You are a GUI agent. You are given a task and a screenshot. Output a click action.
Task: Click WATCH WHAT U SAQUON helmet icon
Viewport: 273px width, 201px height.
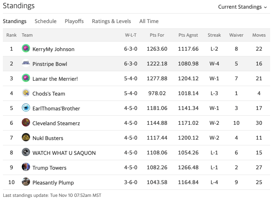[x=26, y=152]
